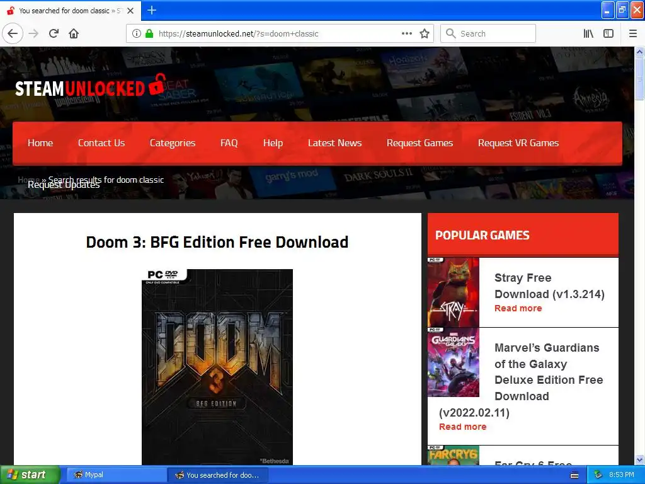Click the page scrollbar down arrow
The image size is (645, 484).
[639, 459]
